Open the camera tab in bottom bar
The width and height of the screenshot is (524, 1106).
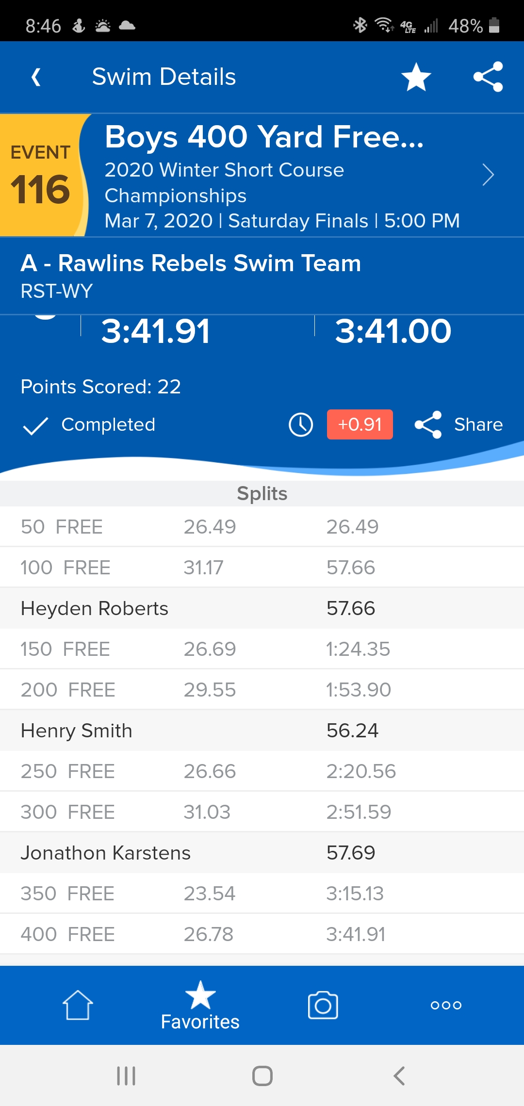coord(323,1005)
